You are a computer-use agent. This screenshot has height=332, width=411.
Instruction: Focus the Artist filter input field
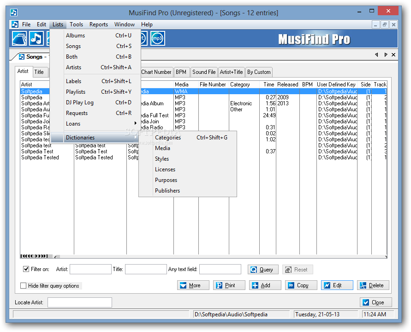pos(90,269)
